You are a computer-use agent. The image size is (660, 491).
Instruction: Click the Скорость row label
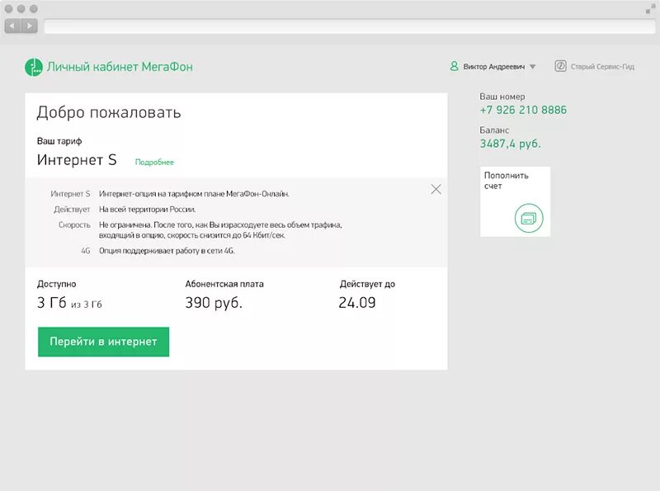click(x=74, y=224)
